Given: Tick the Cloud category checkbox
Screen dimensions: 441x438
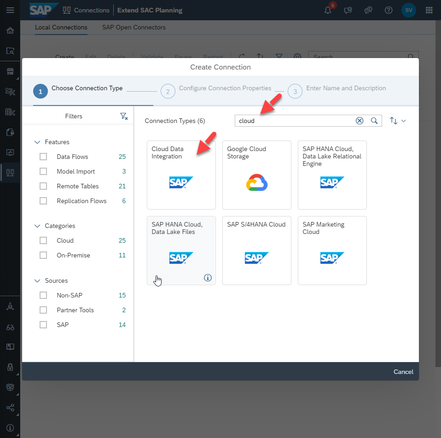Looking at the screenshot, I should 43,240.
